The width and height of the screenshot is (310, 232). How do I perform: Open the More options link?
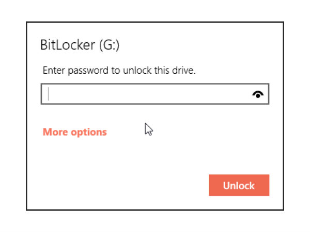click(75, 132)
